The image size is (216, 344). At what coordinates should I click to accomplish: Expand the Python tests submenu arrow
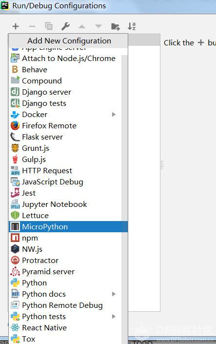(114, 316)
